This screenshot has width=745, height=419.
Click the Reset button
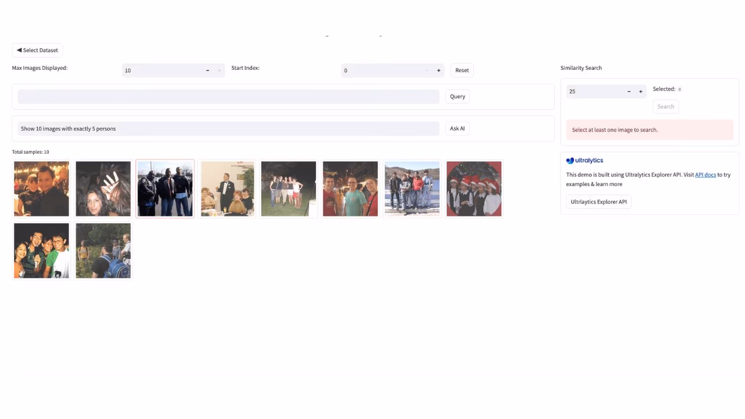(462, 70)
